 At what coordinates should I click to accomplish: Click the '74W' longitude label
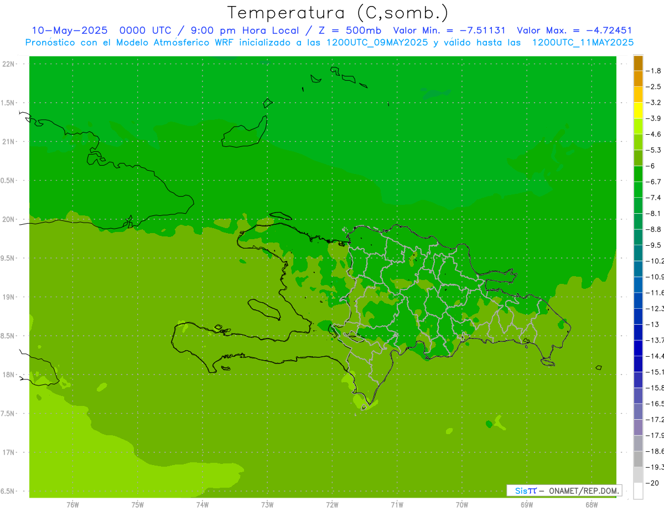[x=203, y=505]
